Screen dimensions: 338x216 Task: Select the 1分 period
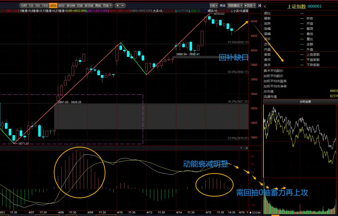[x=31, y=6]
